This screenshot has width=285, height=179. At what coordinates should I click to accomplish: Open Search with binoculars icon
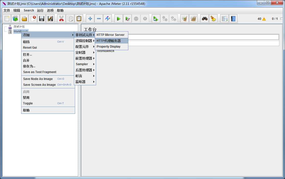(x=205, y=19)
